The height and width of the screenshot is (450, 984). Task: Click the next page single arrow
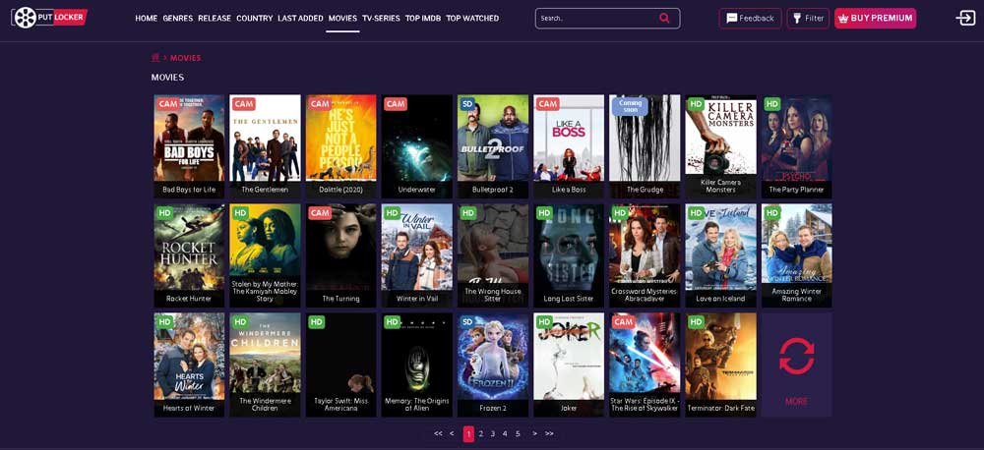coord(534,433)
